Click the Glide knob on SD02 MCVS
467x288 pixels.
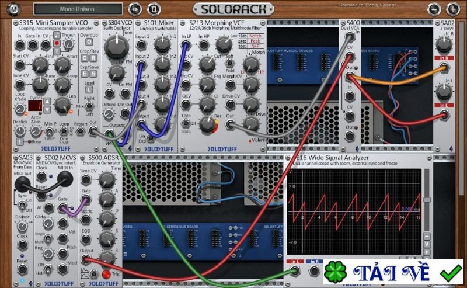coord(48,223)
